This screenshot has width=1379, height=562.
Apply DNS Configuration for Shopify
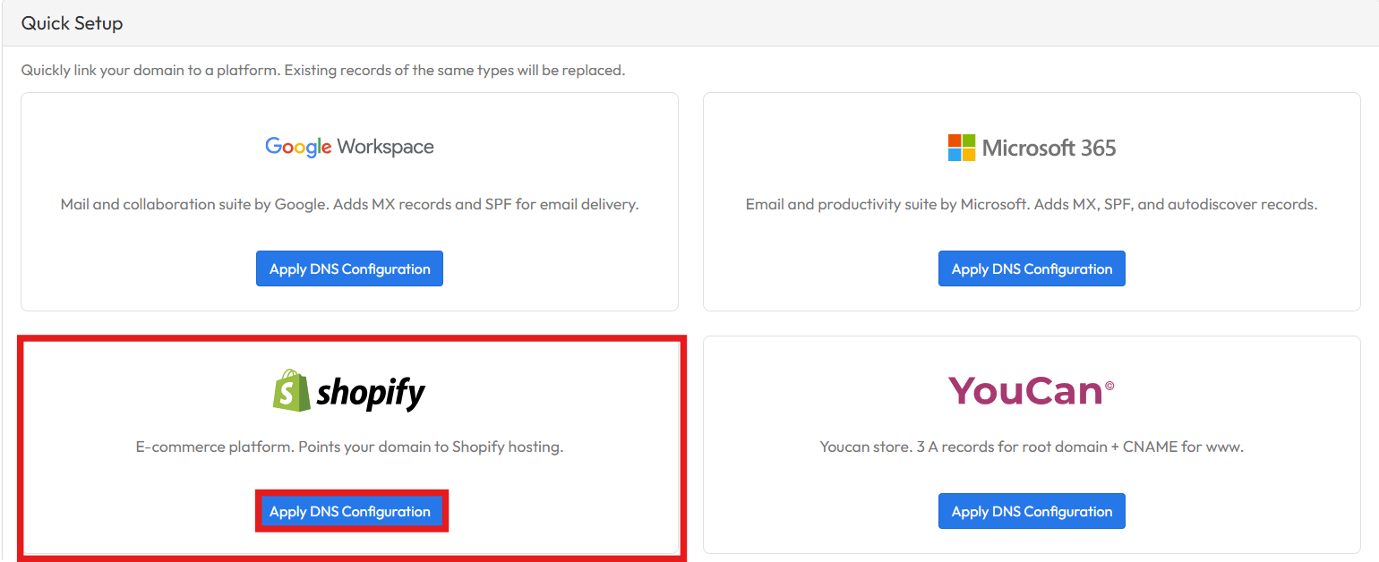[x=349, y=511]
